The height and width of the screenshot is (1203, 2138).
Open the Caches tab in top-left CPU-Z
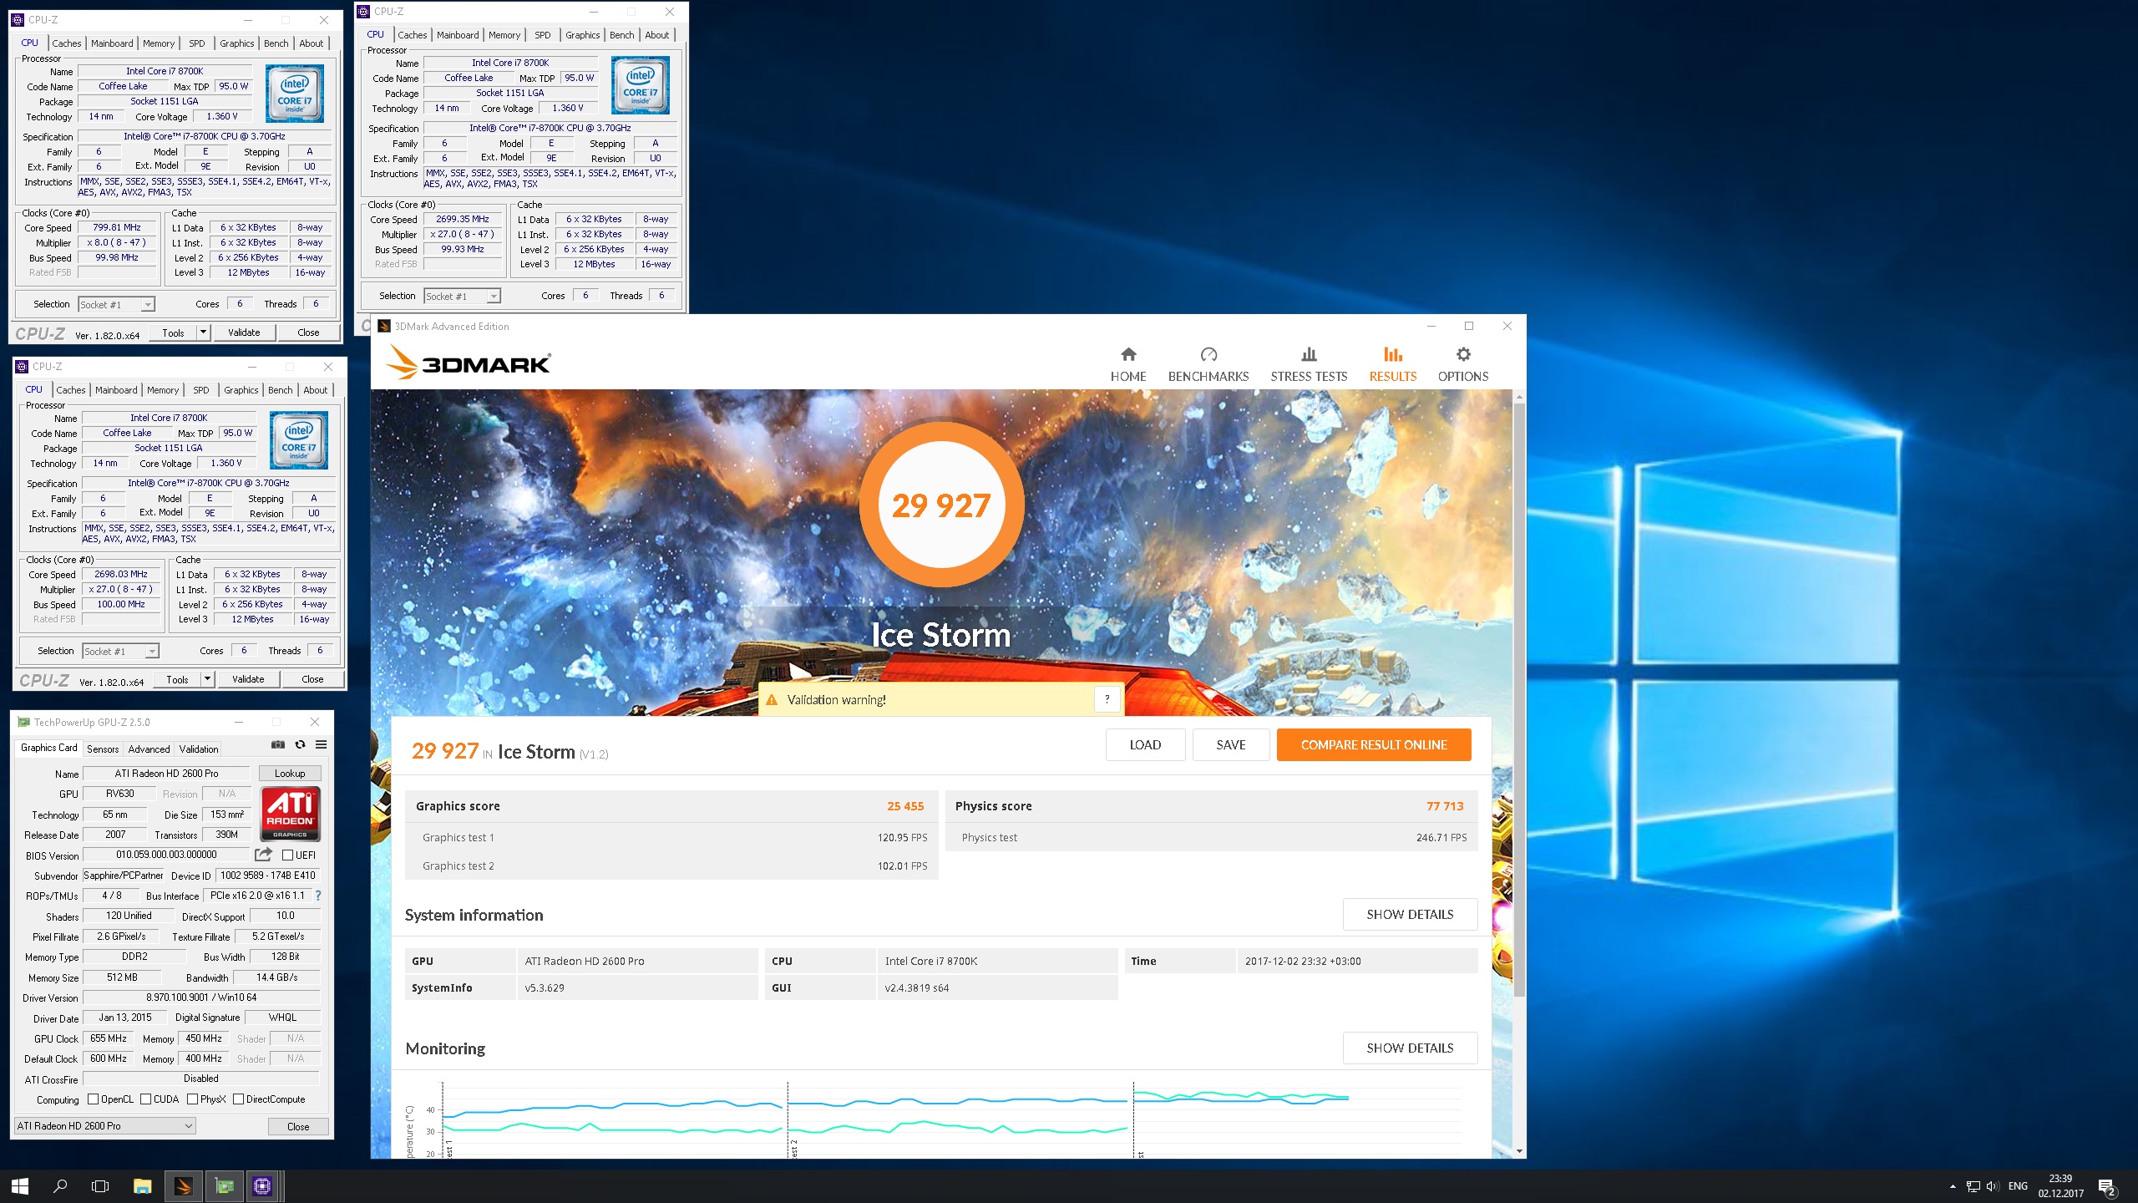tap(67, 43)
